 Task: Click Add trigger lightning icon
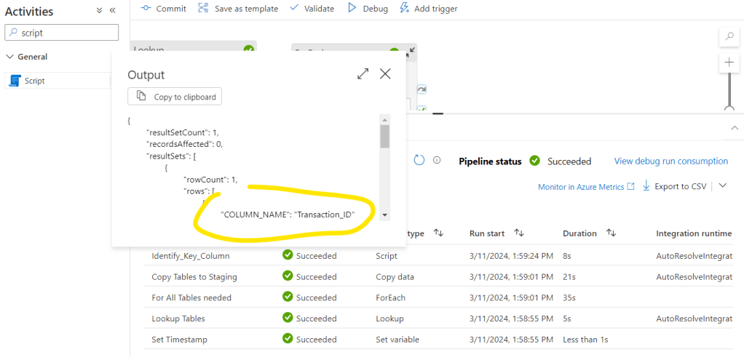[405, 8]
